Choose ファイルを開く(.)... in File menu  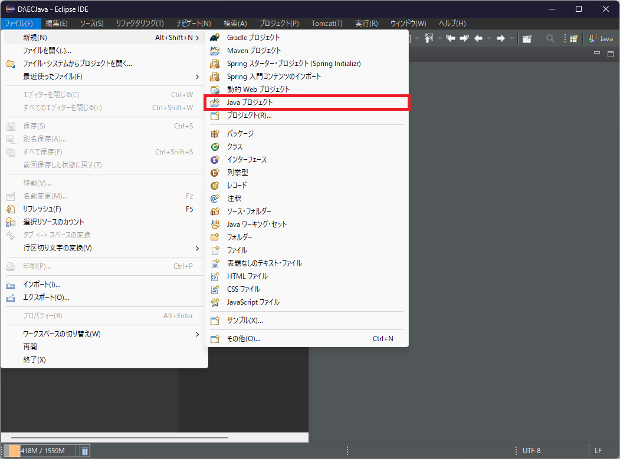pyautogui.click(x=104, y=51)
